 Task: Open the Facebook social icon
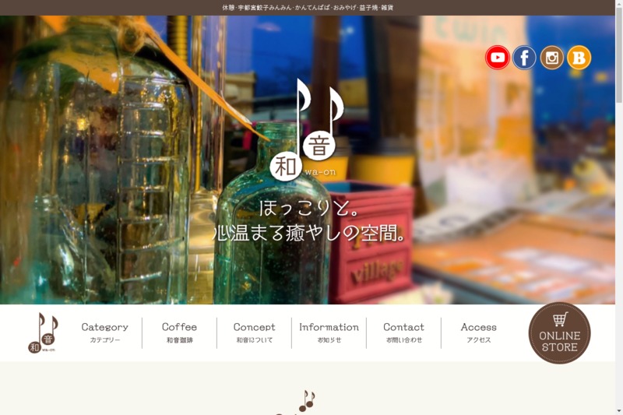[x=524, y=58]
